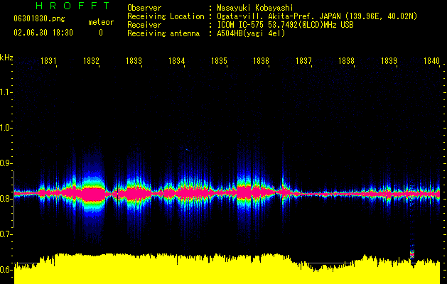Click the Receiving antenna label
The image size is (447, 284).
pos(163,33)
